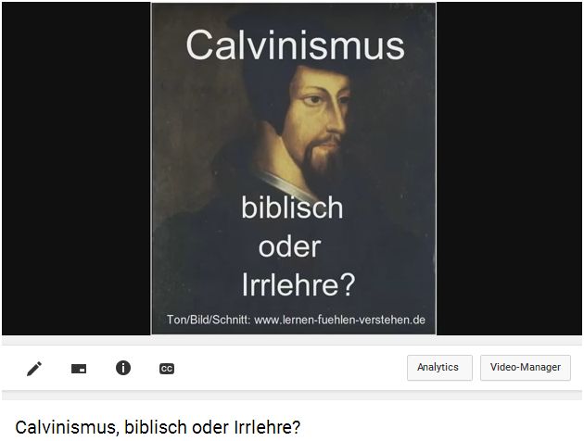Click the 'Ton/Bild/Schnitt:' credit label
Screen dimensions: 584x441
(x=209, y=320)
